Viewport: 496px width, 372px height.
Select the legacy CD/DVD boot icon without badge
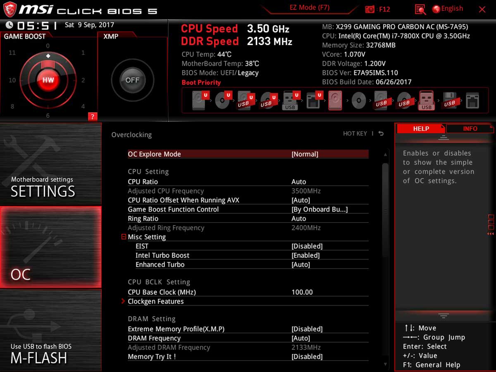pos(359,101)
